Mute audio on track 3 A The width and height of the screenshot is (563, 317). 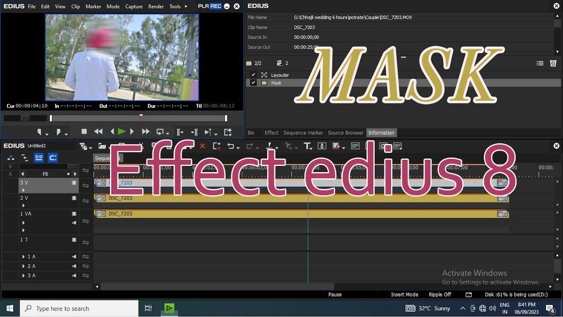pos(74,276)
